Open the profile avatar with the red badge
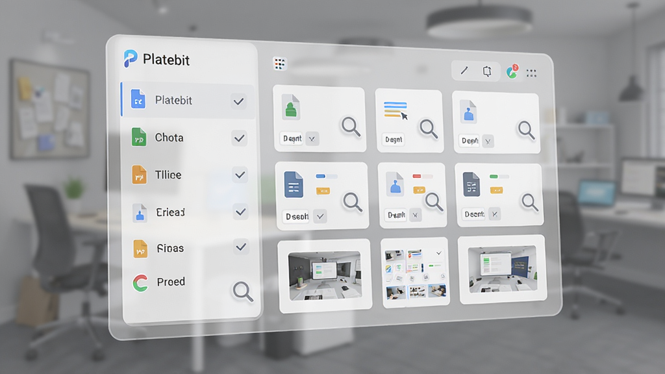665x374 pixels. (512, 72)
